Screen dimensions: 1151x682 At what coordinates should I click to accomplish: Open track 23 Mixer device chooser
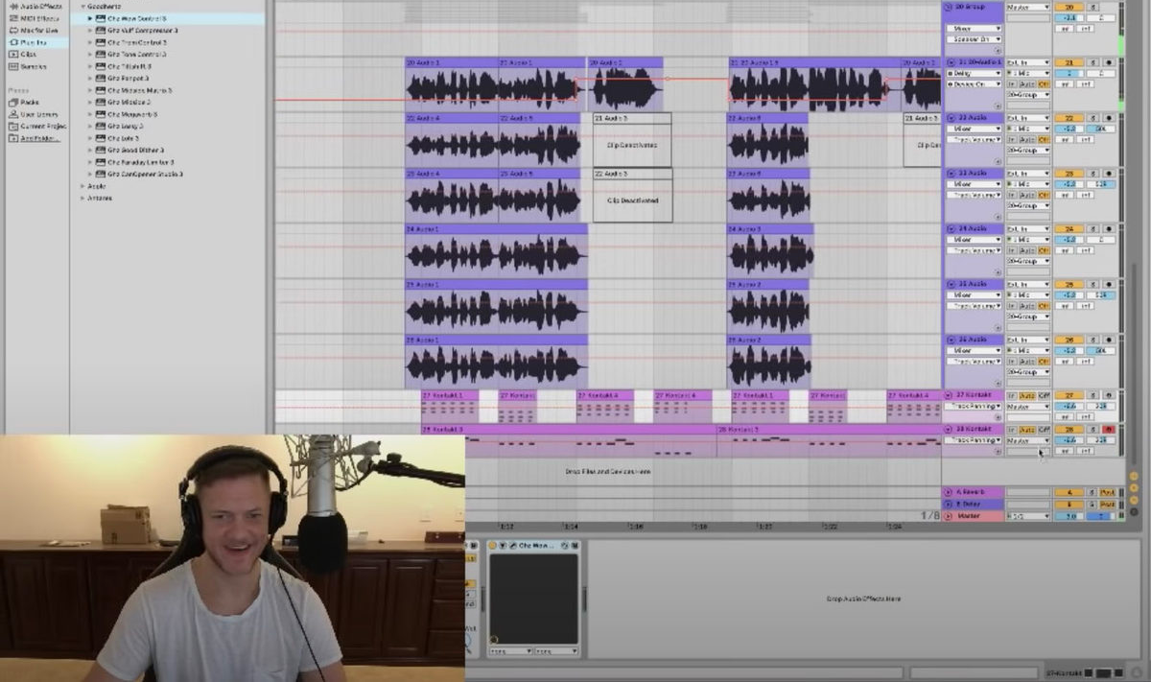point(974,184)
